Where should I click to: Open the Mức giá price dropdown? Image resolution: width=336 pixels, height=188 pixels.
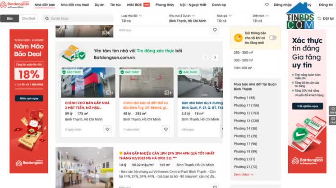(231, 18)
